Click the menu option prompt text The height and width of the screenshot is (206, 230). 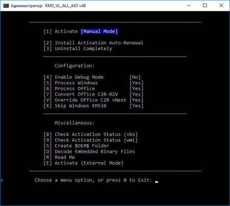pos(93,180)
